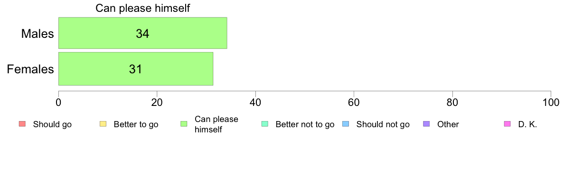Select the Males row label
Screen dimensions: 564x174
click(38, 34)
